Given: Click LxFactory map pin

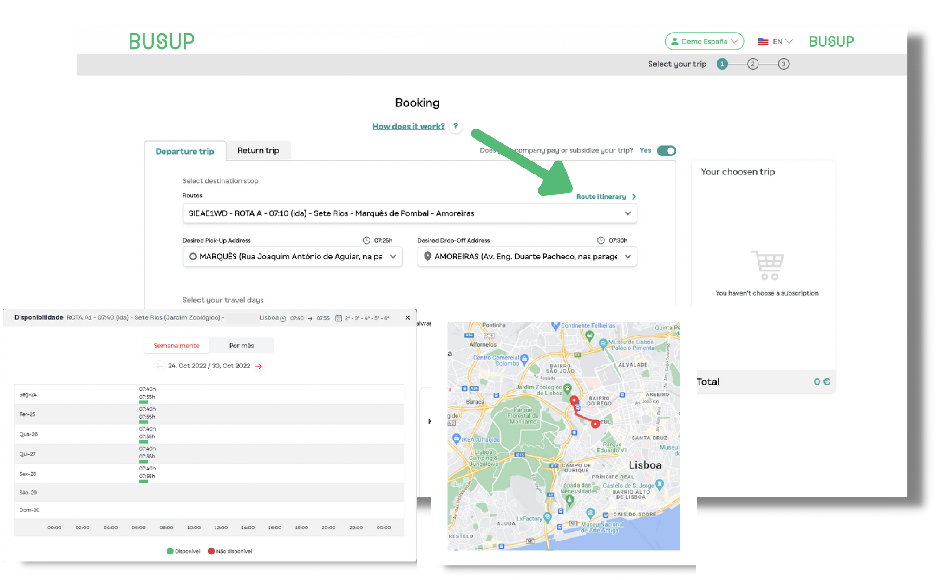Looking at the screenshot, I should [548, 517].
